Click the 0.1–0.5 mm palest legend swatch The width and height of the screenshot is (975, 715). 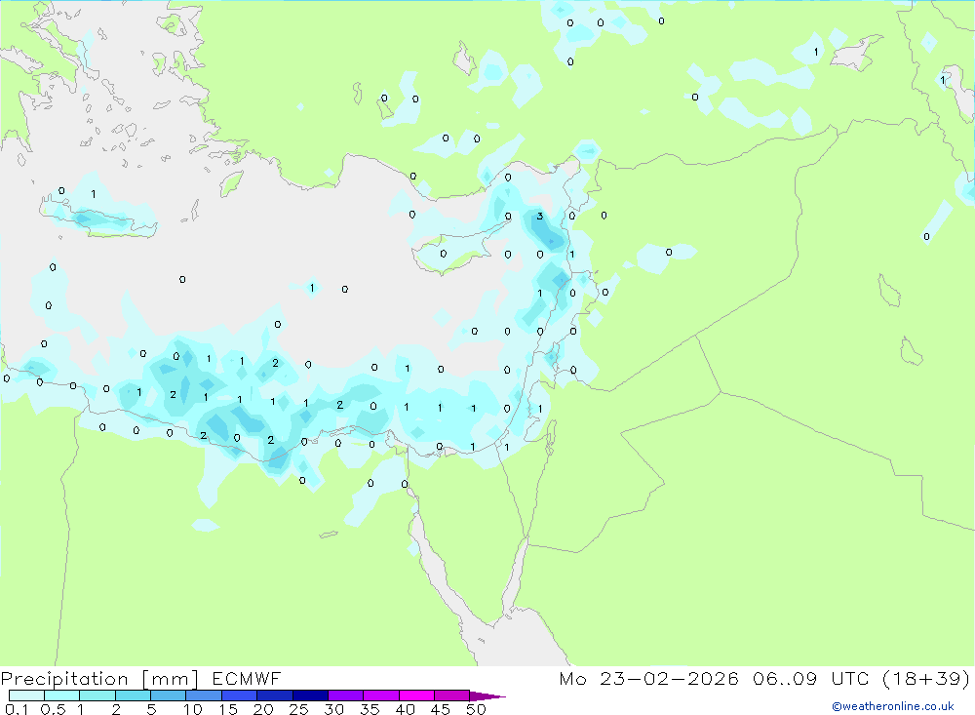[26, 695]
